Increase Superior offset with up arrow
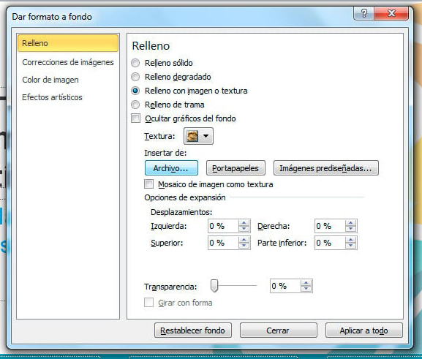 (x=244, y=240)
